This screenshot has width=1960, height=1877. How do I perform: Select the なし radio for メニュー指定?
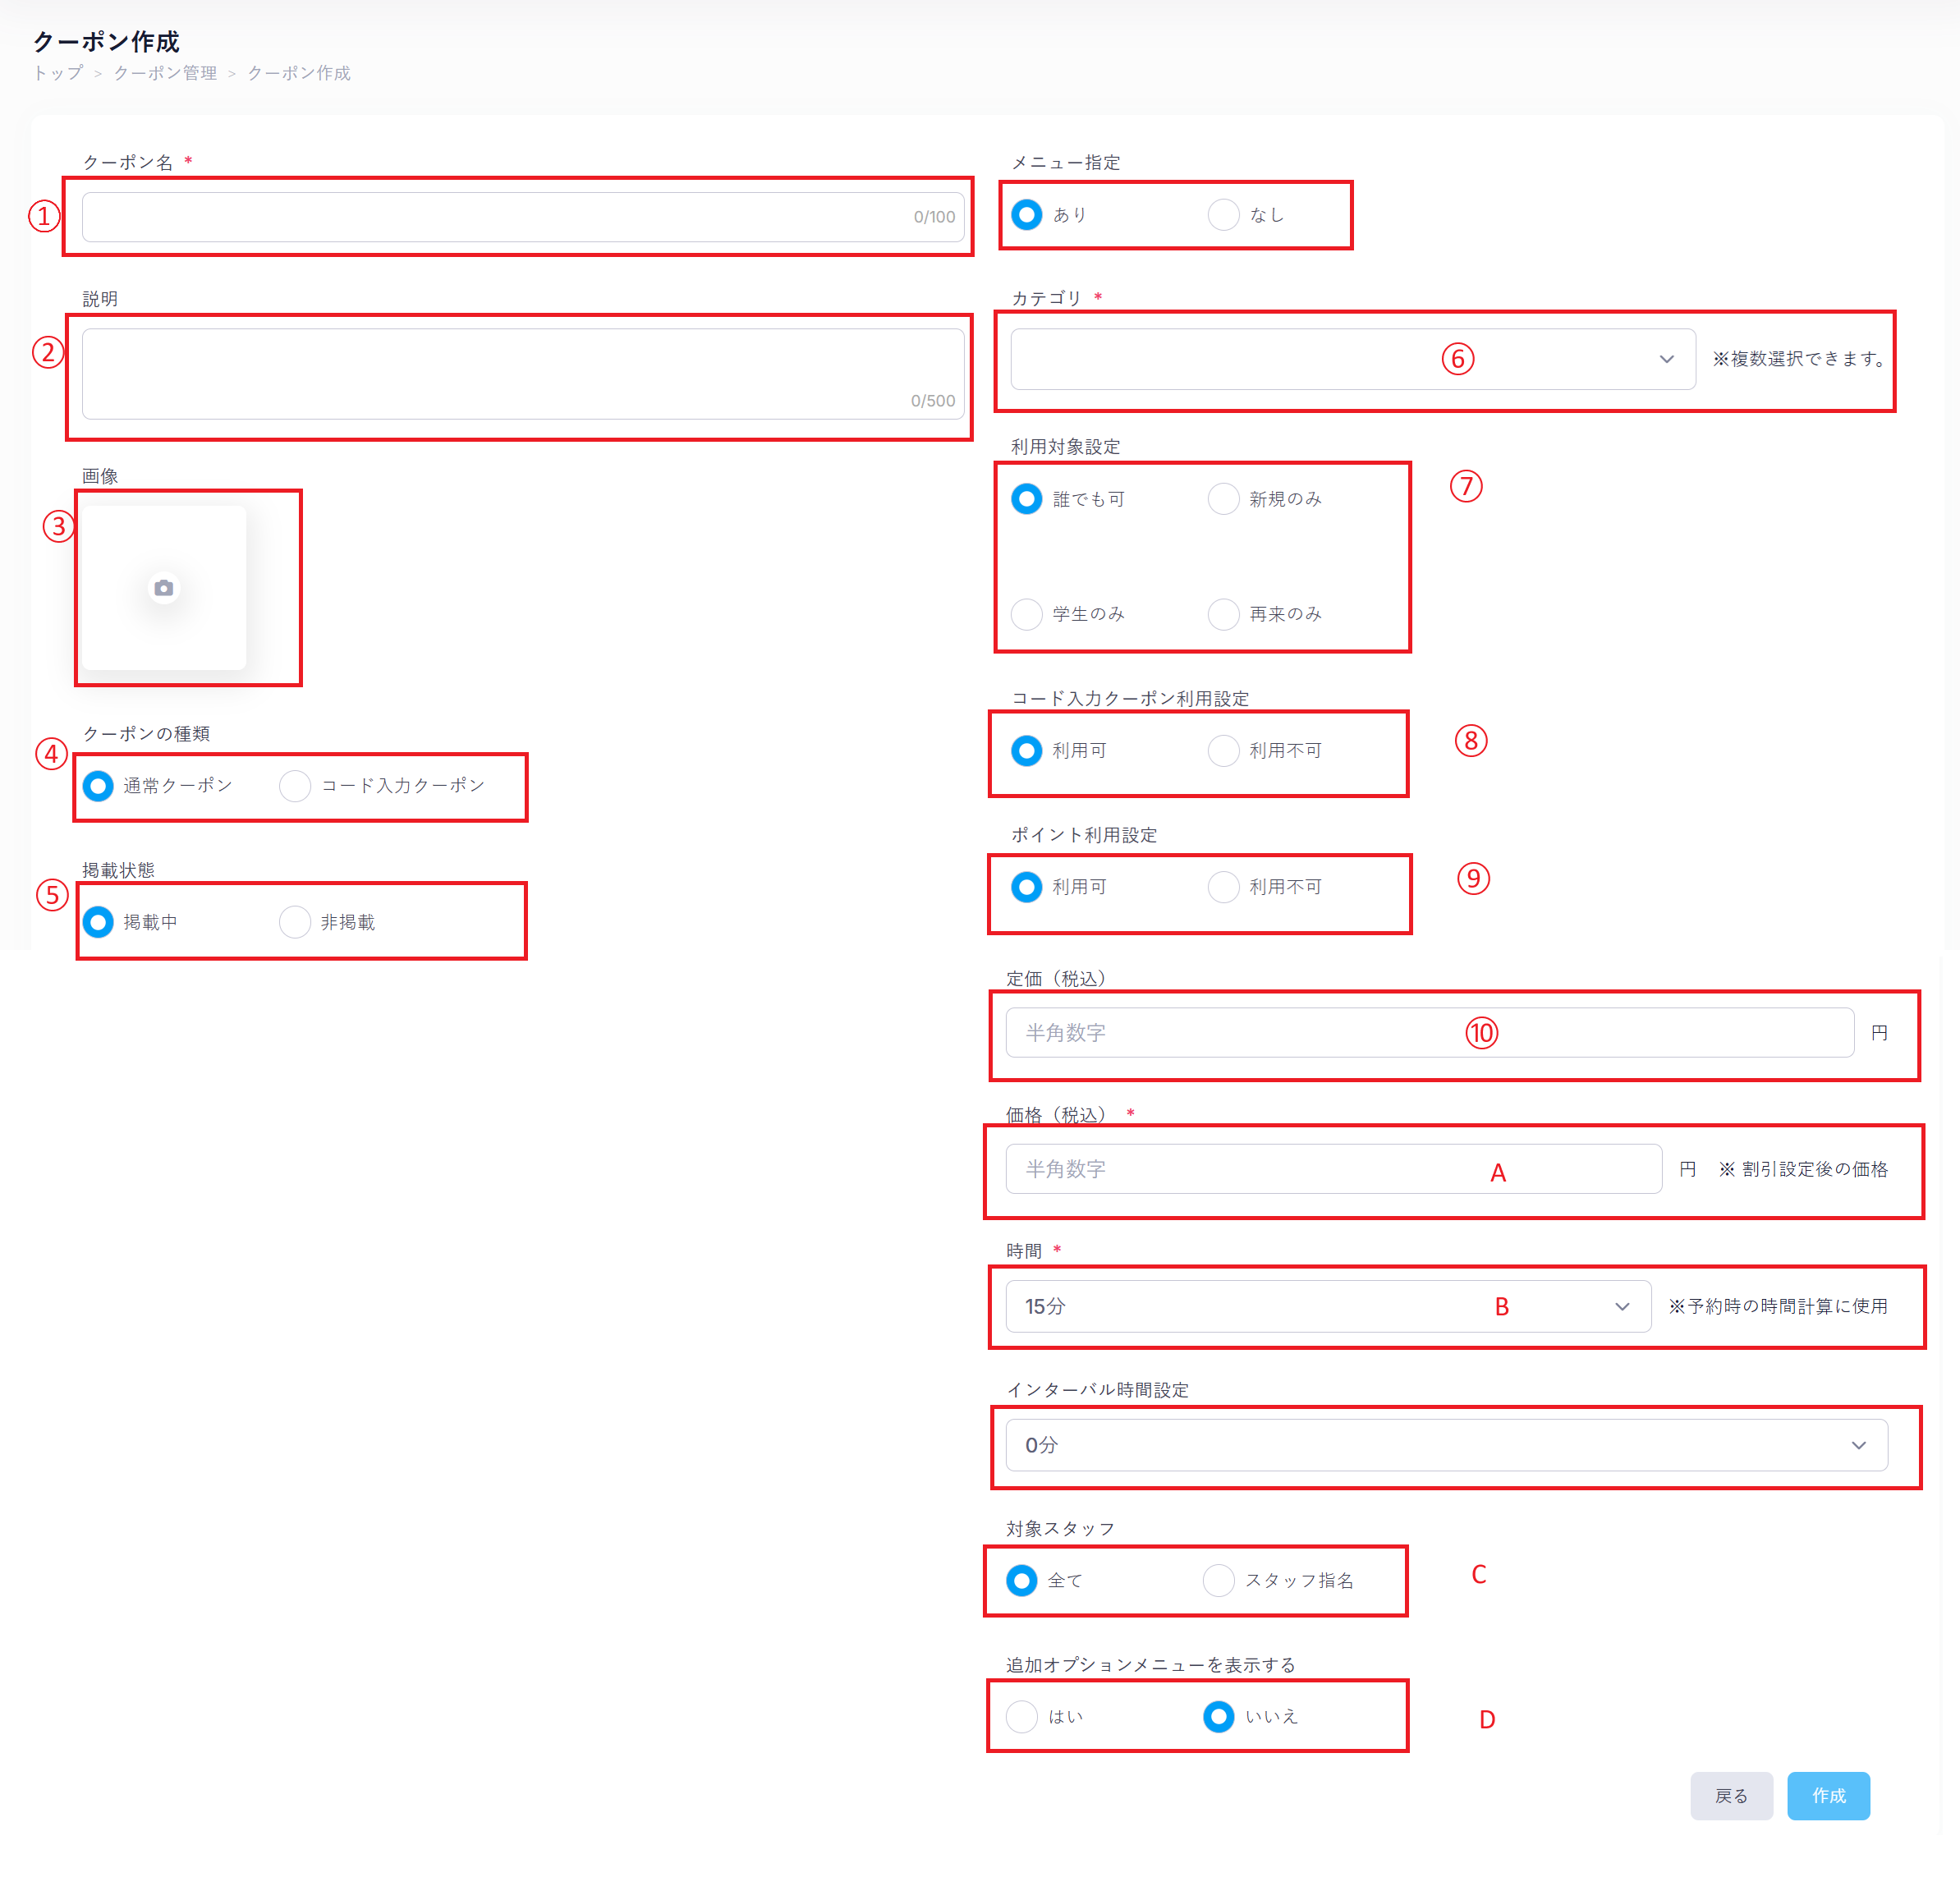click(x=1224, y=215)
